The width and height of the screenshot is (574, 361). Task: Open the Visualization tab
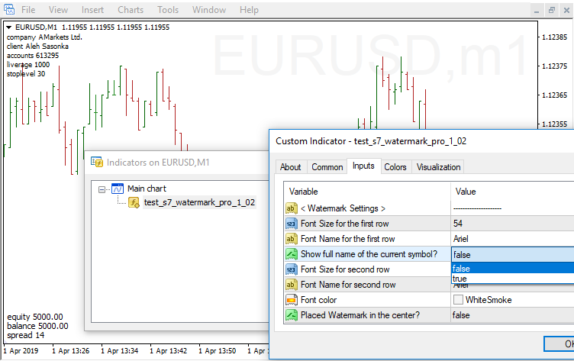(x=438, y=167)
